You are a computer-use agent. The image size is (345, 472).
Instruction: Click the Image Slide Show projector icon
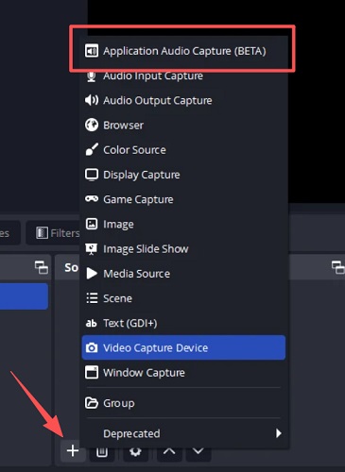tap(92, 249)
